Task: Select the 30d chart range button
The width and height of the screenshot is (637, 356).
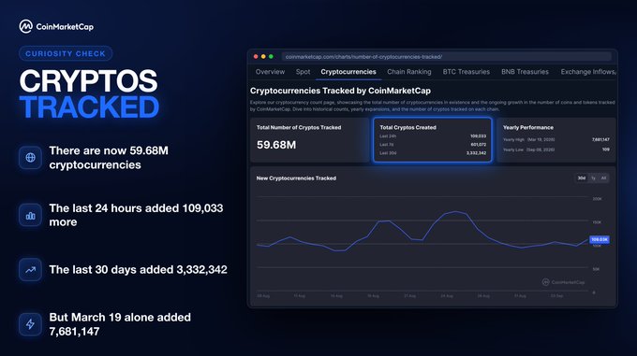Action: coord(582,178)
